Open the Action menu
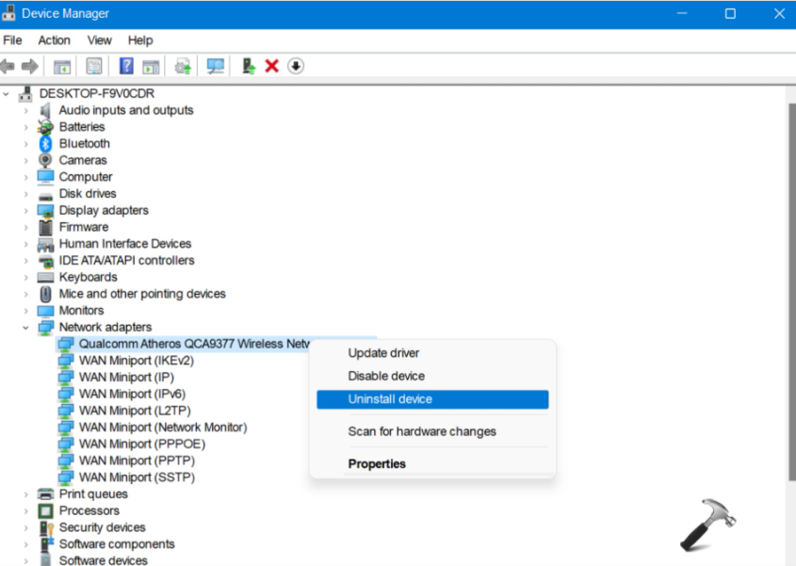This screenshot has width=796, height=566. (54, 40)
